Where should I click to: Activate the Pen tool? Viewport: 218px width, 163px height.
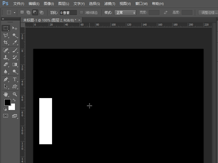tap(6, 79)
